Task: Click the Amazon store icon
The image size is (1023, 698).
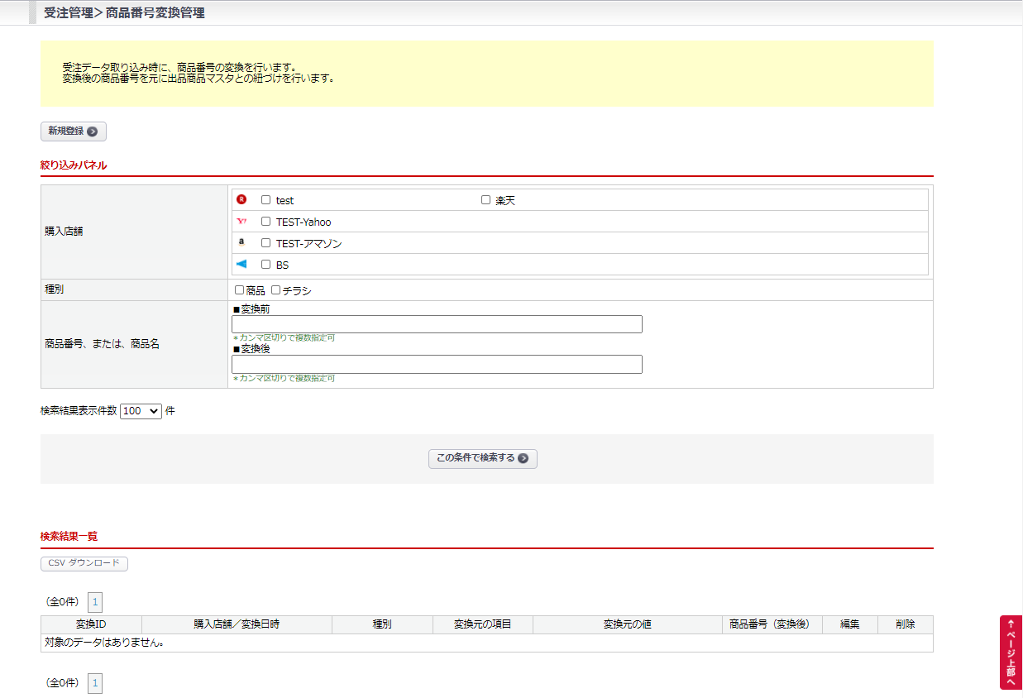Action: click(x=241, y=242)
